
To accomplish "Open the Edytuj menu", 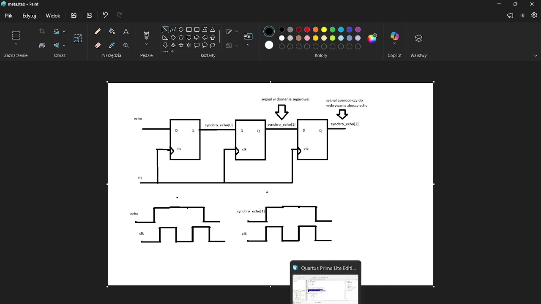I will (x=29, y=16).
